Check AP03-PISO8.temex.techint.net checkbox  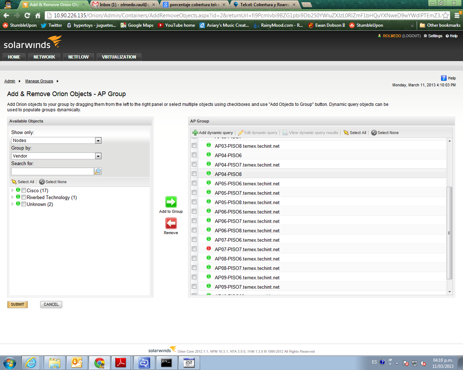pos(194,146)
